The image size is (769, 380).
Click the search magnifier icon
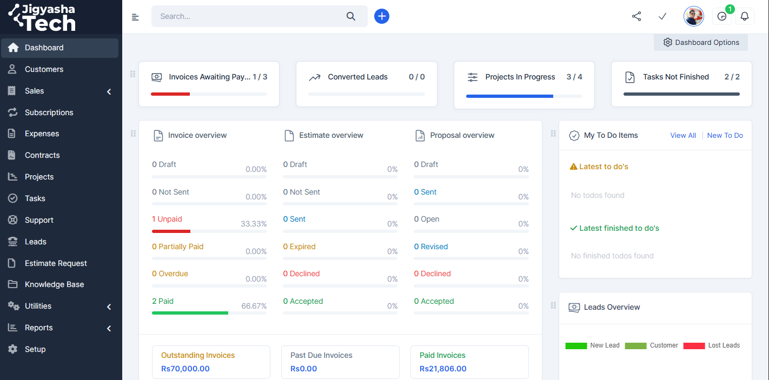351,16
